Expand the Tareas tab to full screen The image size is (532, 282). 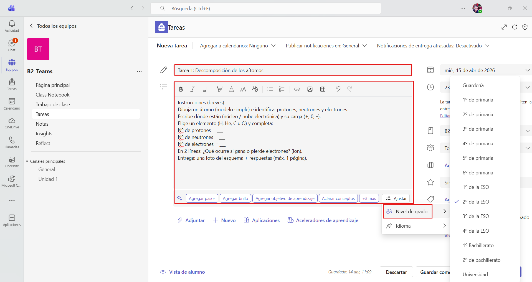coord(504,27)
